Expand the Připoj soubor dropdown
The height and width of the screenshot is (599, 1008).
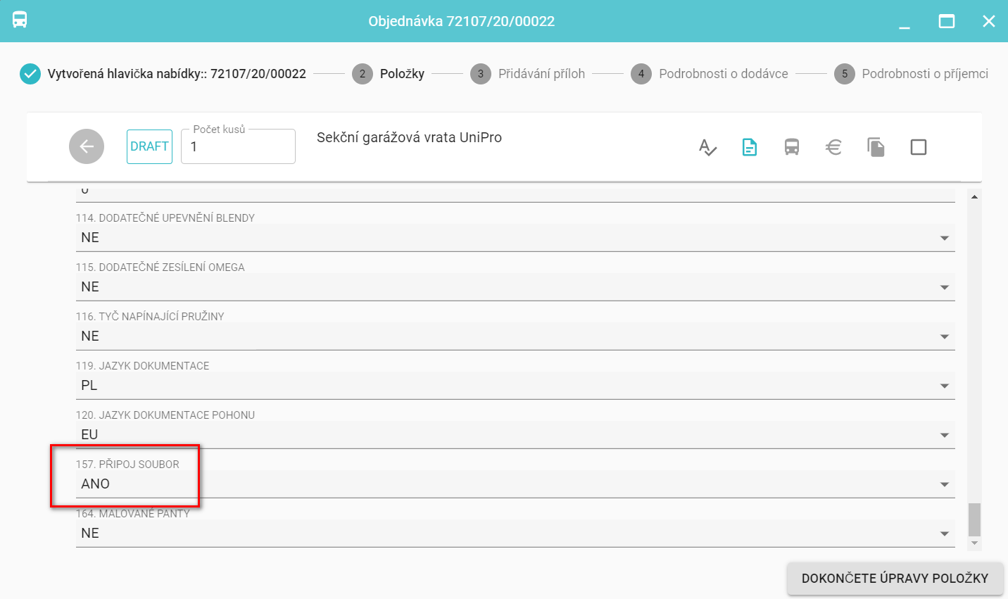click(x=945, y=485)
